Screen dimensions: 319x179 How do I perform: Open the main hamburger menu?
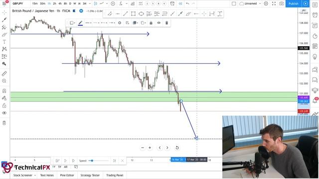(4, 3)
